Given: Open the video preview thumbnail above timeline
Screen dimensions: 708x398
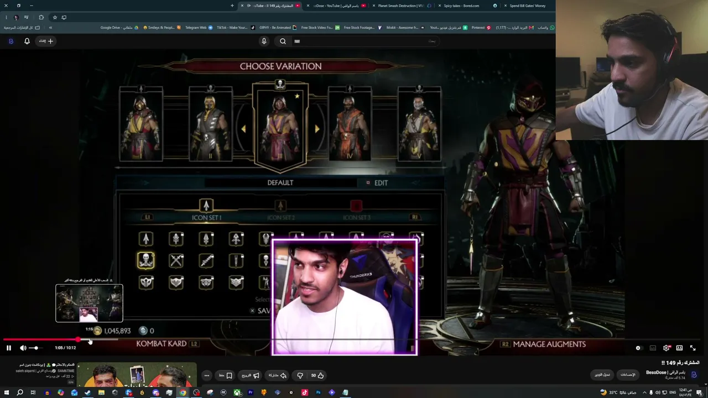Looking at the screenshot, I should tap(89, 303).
